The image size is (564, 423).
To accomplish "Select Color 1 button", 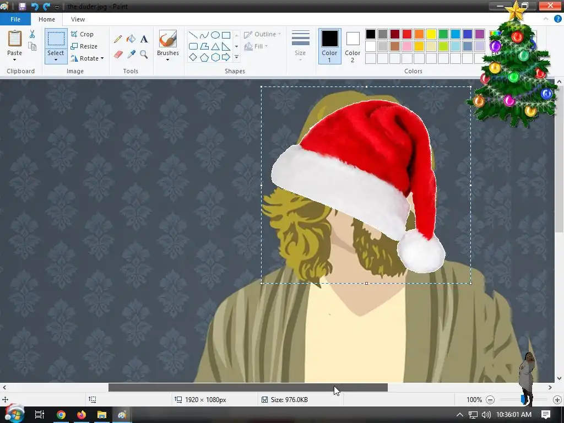I will pos(329,46).
